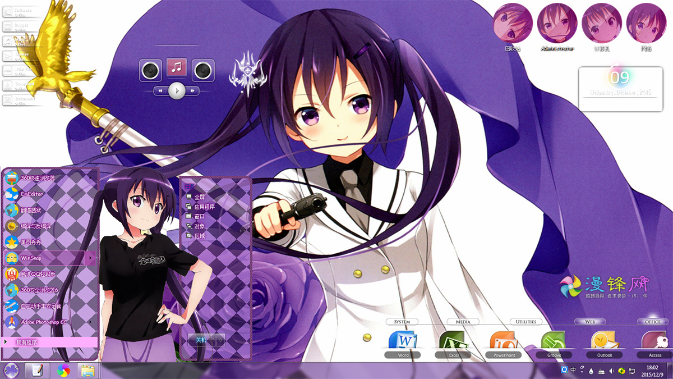Open the Administrator desktop icon
Viewport: 673px width, 379px height.
(557, 27)
